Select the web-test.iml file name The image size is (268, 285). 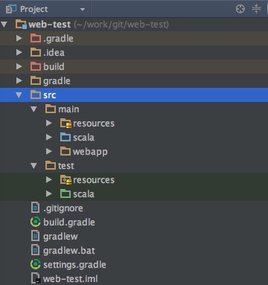71,279
